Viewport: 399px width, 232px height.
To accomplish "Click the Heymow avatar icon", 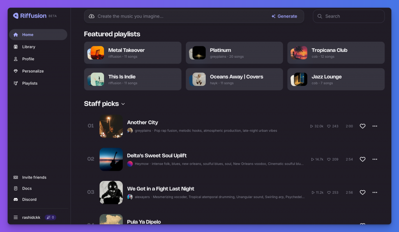I will point(130,164).
